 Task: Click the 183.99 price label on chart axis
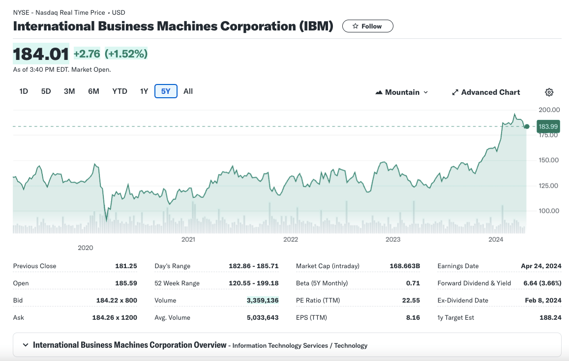pyautogui.click(x=548, y=127)
